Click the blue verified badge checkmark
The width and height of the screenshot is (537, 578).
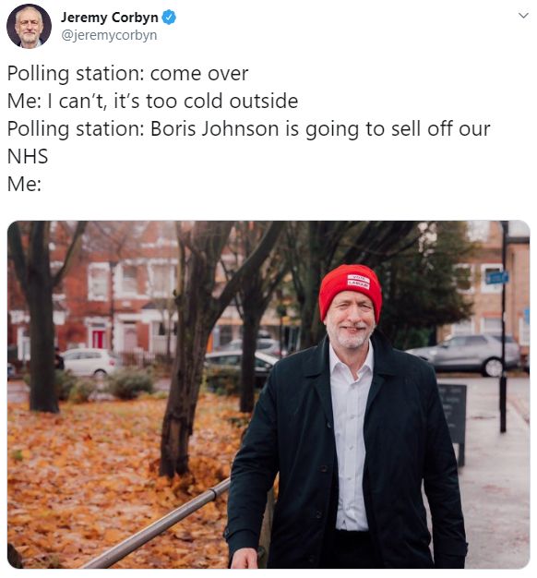point(169,18)
